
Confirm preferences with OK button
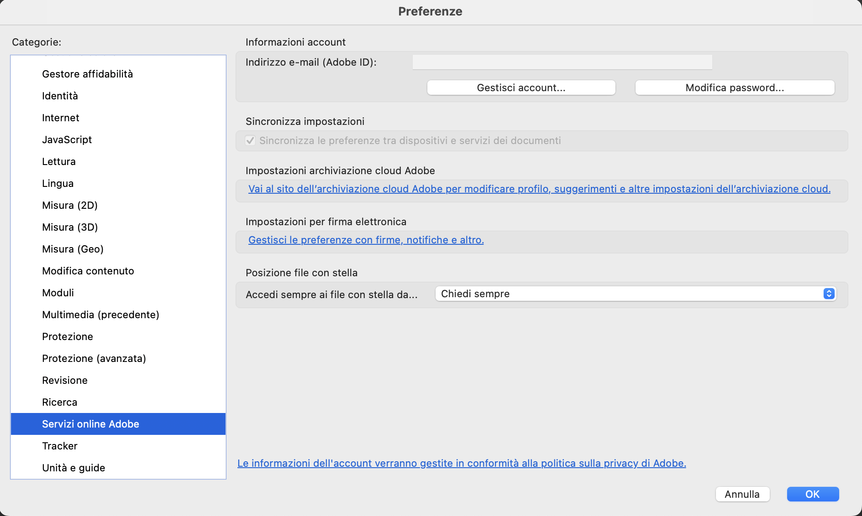pos(813,494)
